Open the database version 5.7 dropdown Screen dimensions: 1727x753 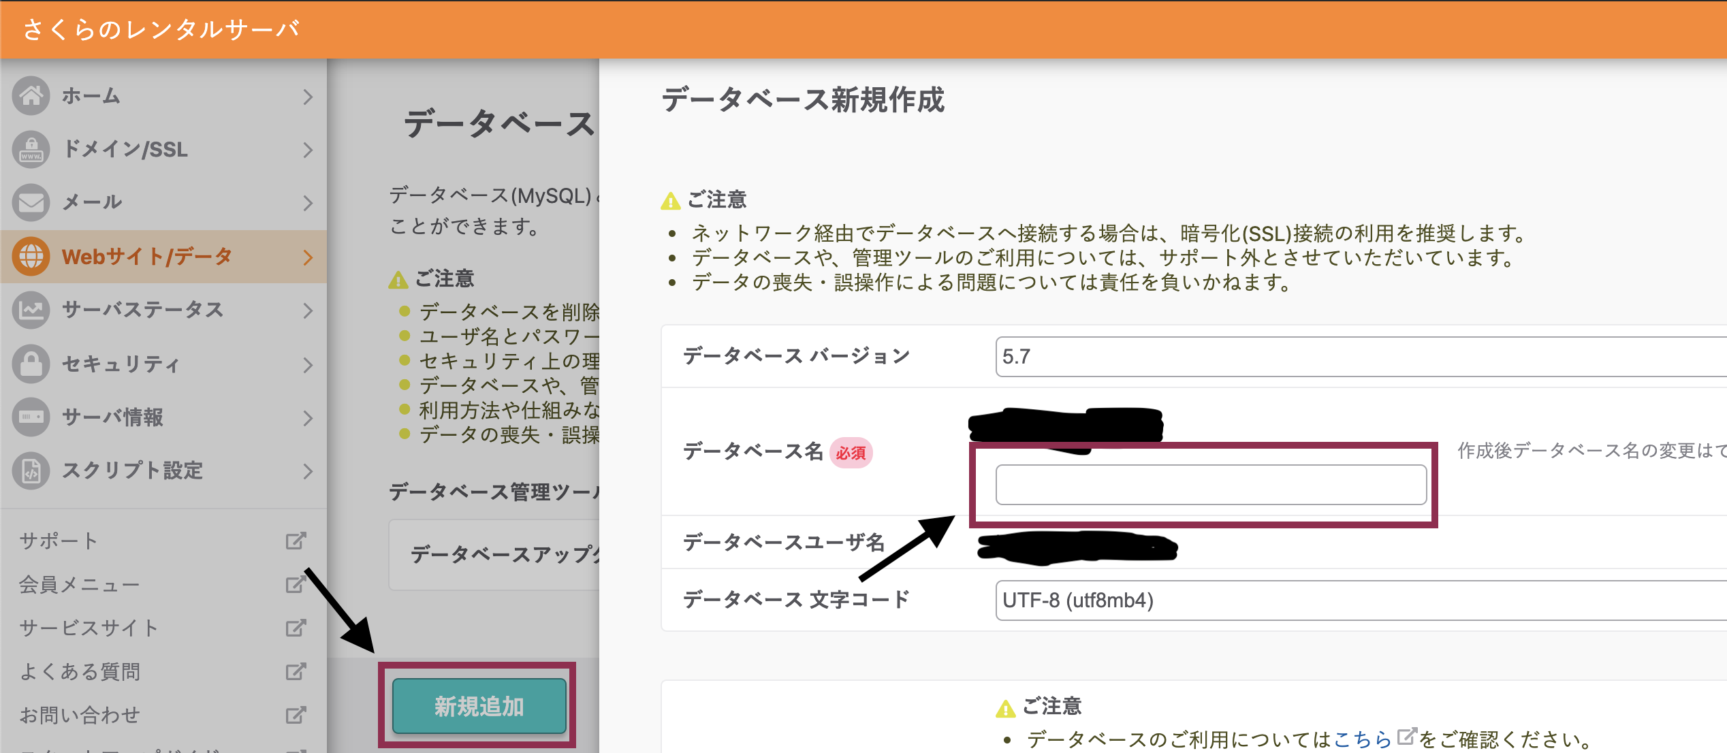pos(1361,356)
